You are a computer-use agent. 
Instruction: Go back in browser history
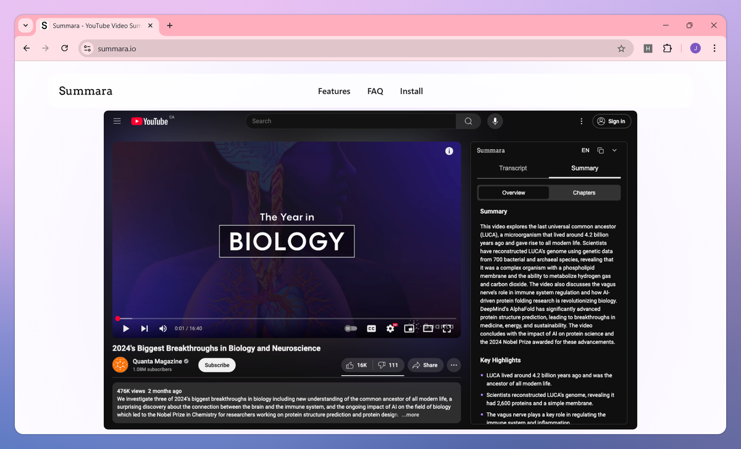(26, 48)
